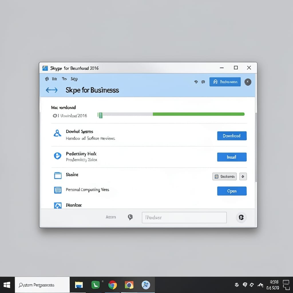
Task: Click the signal status icon in header
Action: click(196, 82)
